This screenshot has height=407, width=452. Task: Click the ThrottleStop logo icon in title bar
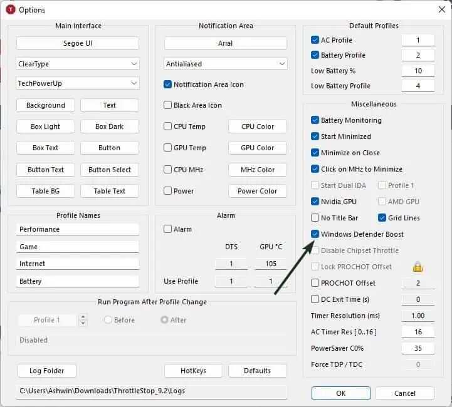click(11, 9)
